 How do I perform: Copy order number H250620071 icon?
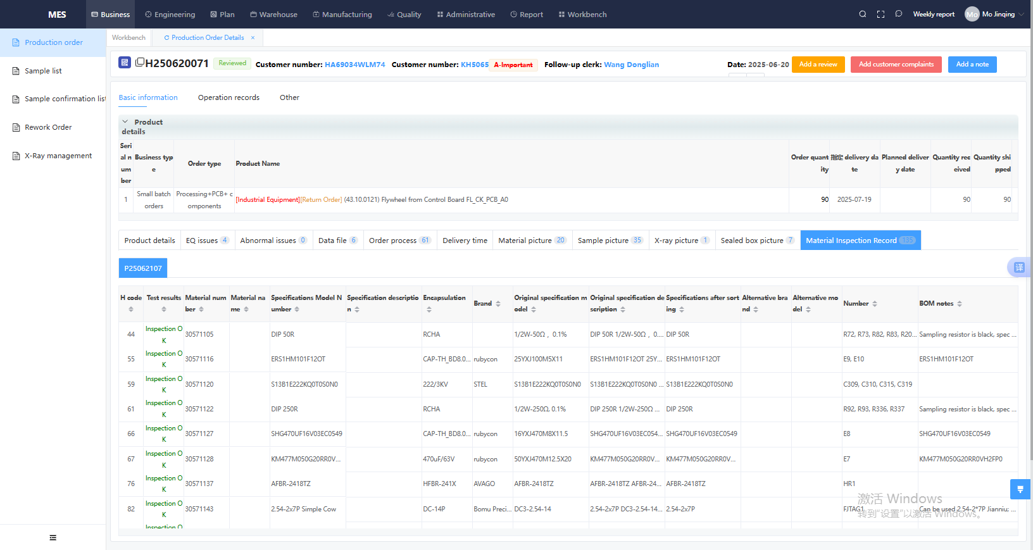point(140,62)
